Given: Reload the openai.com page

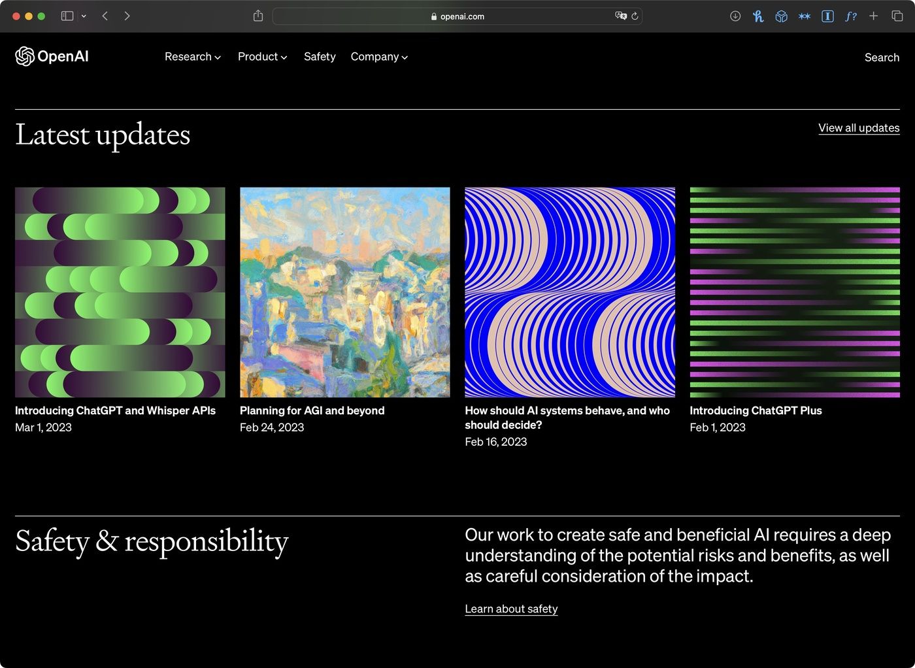Looking at the screenshot, I should tap(635, 16).
